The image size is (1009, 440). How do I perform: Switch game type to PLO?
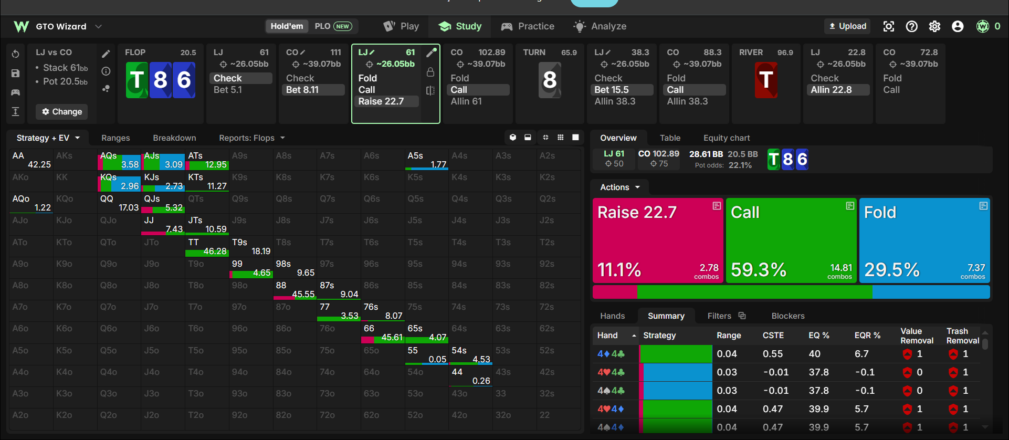click(x=333, y=26)
